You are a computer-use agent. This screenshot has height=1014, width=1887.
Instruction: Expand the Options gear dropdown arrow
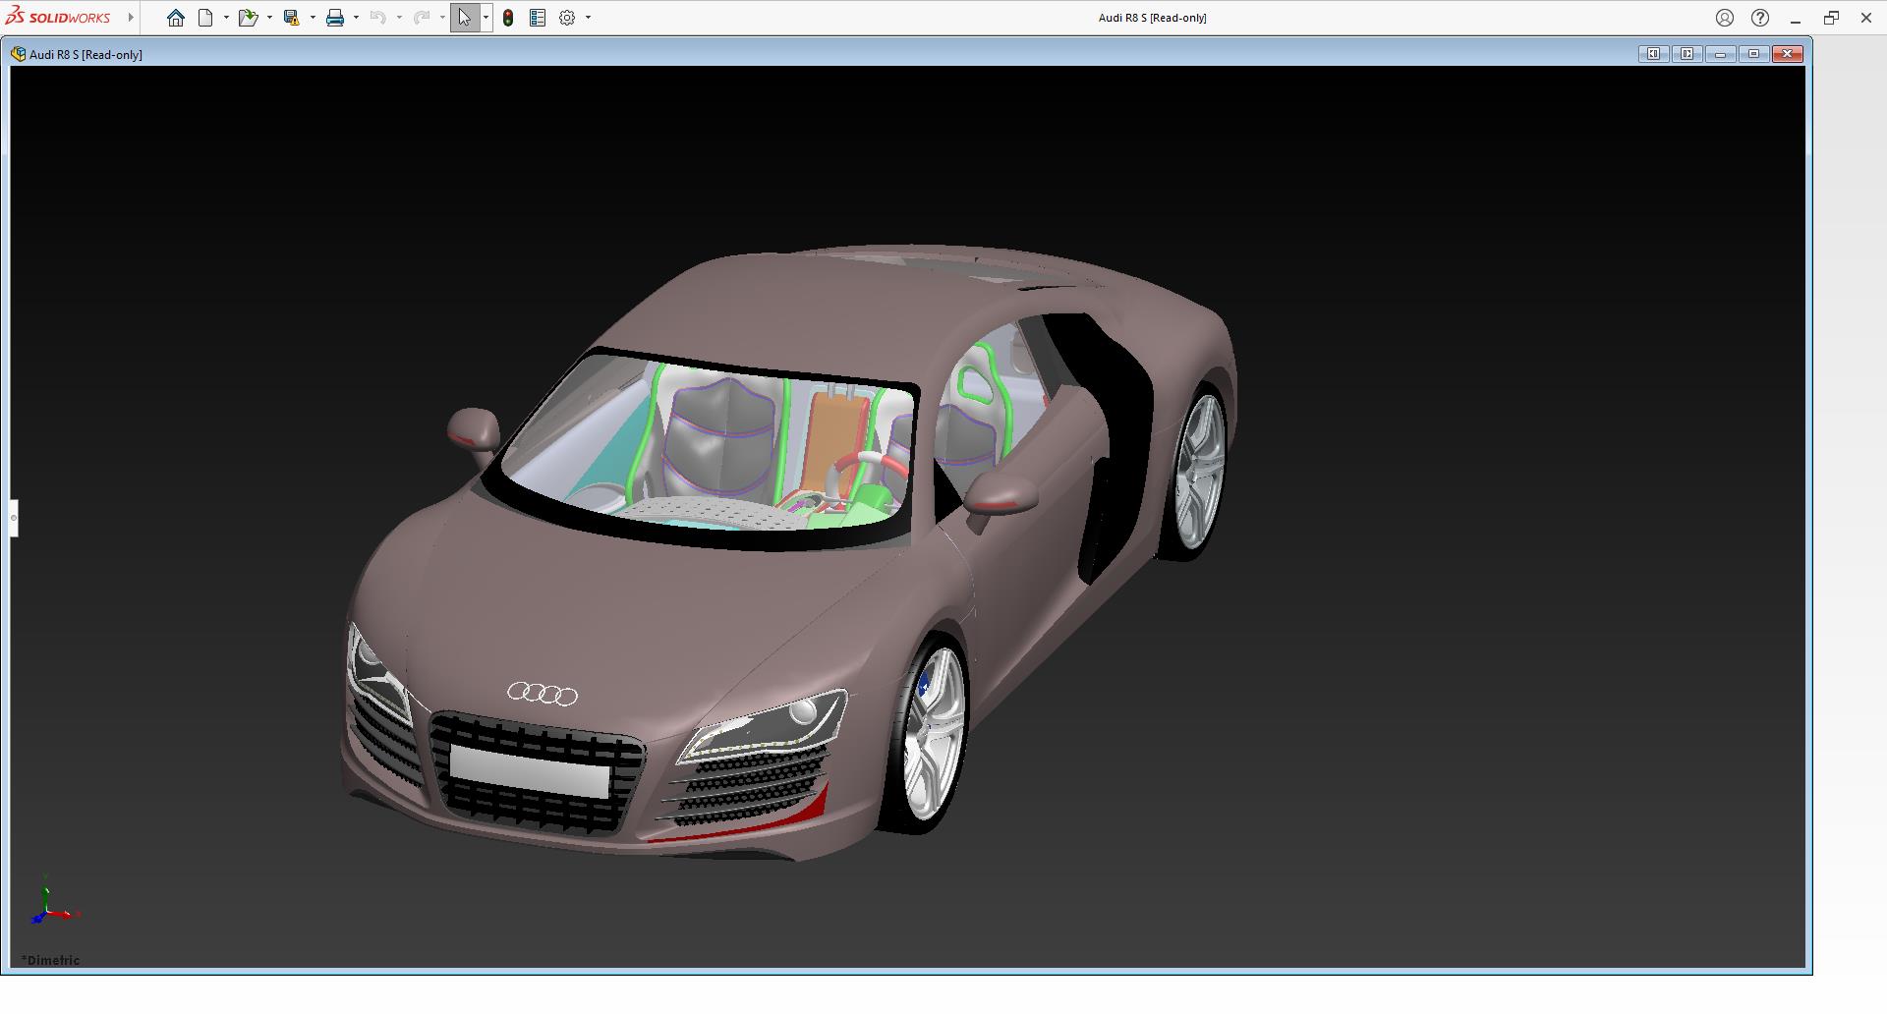coord(588,18)
